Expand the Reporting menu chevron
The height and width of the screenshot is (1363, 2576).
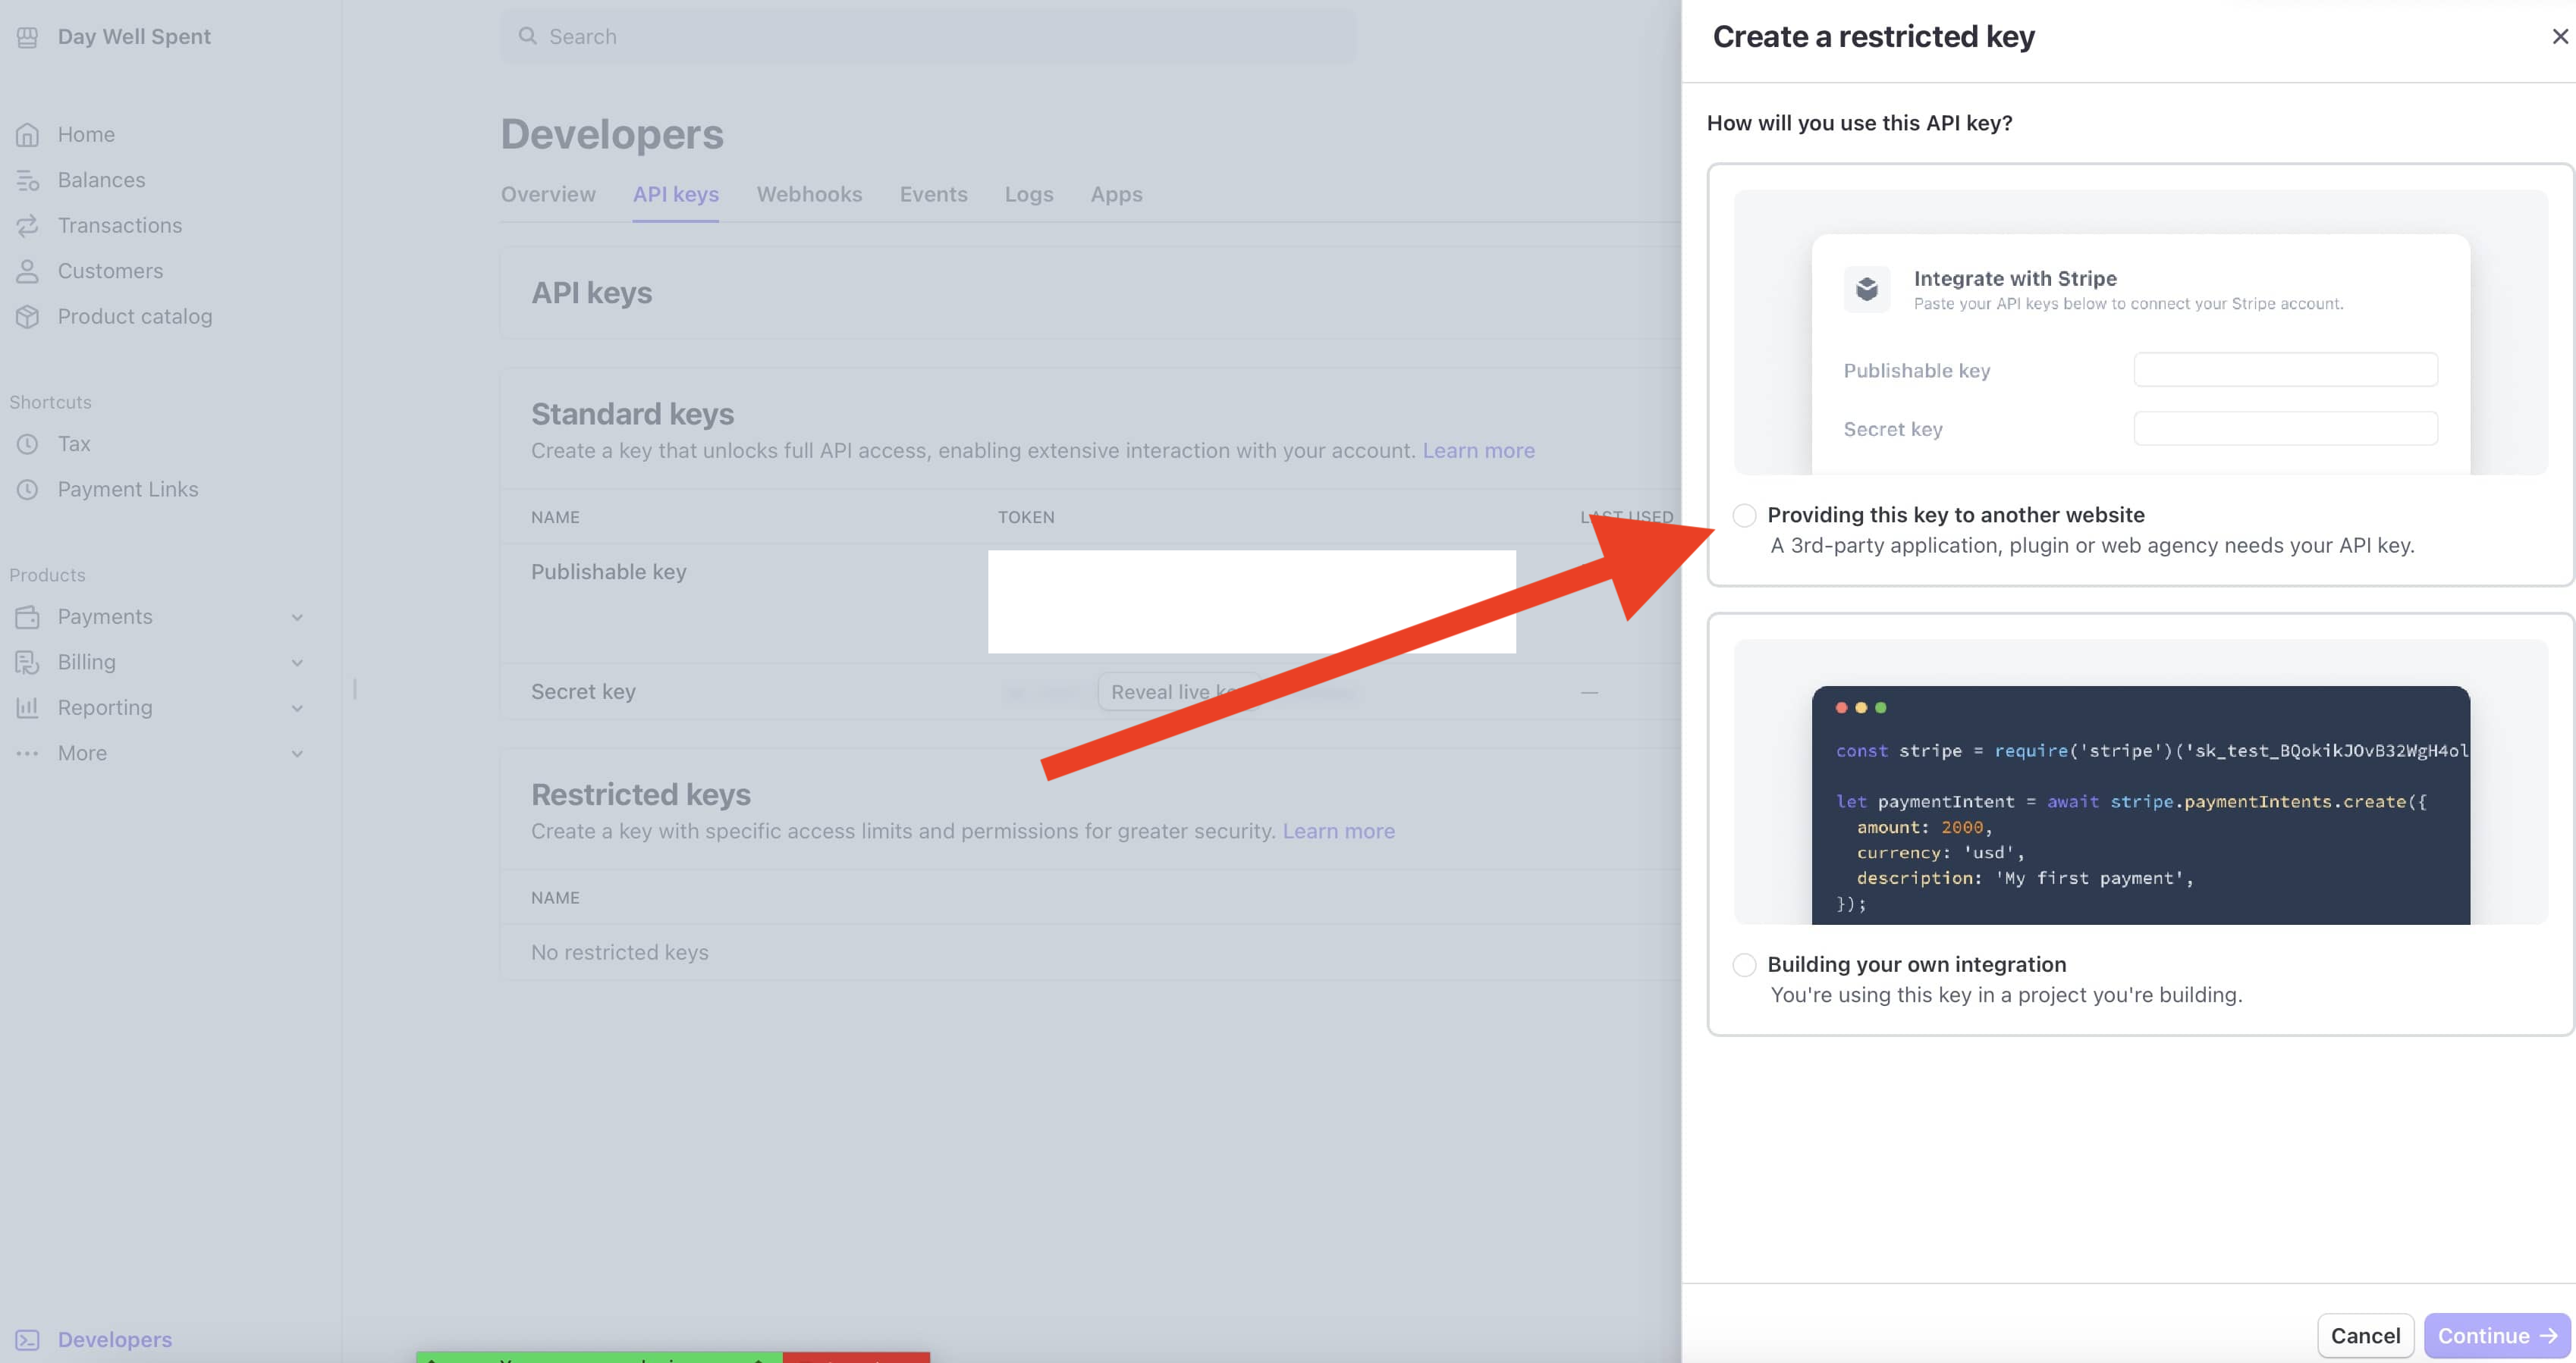(x=297, y=709)
